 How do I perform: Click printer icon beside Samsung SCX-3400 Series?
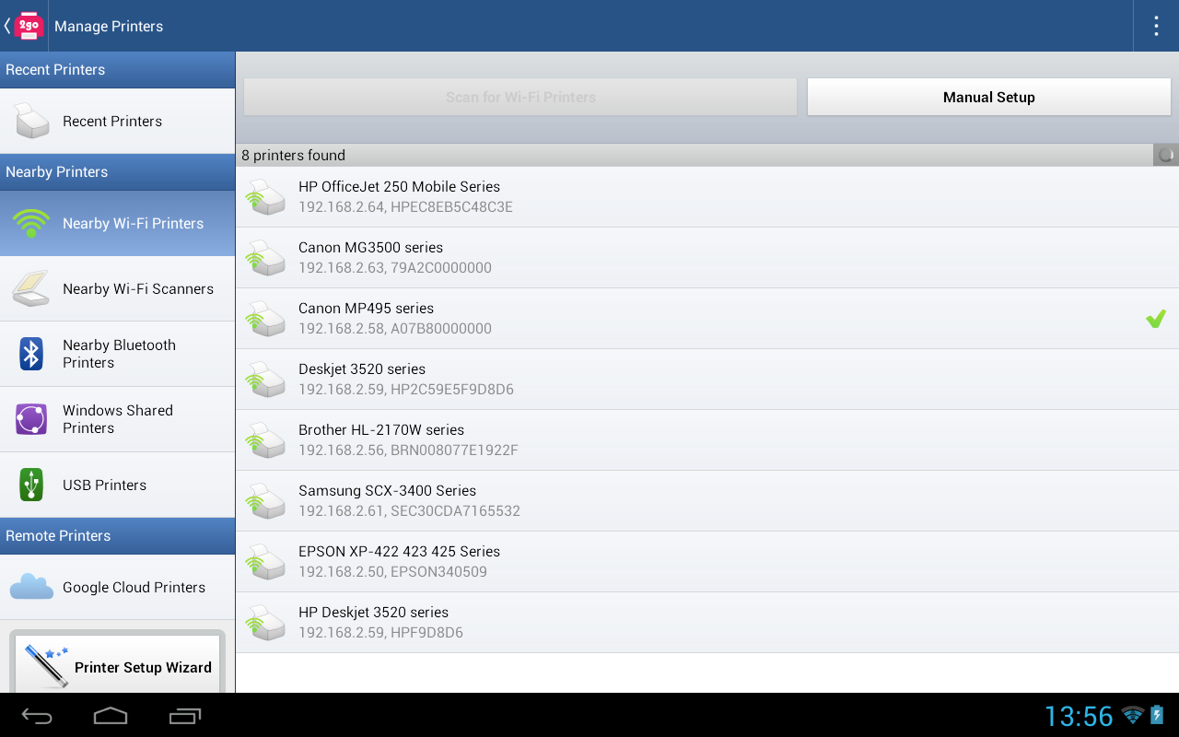pyautogui.click(x=265, y=501)
